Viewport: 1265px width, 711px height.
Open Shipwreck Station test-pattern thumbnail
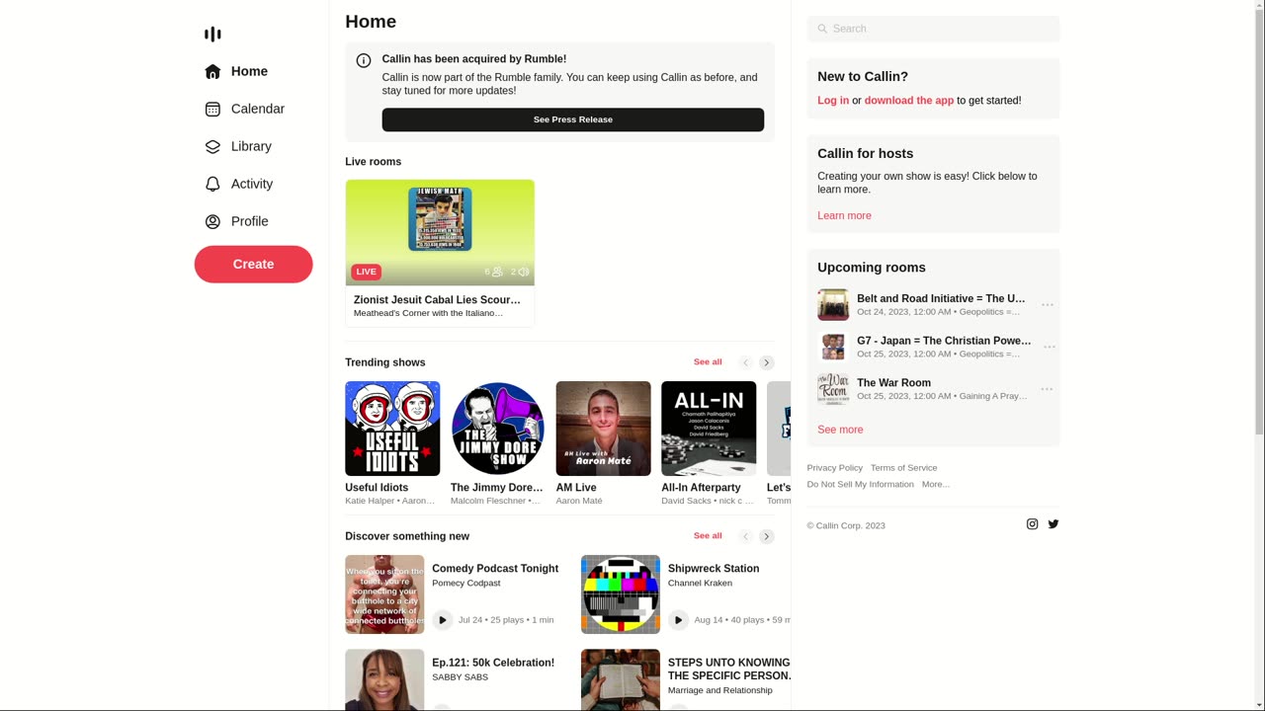[621, 594]
